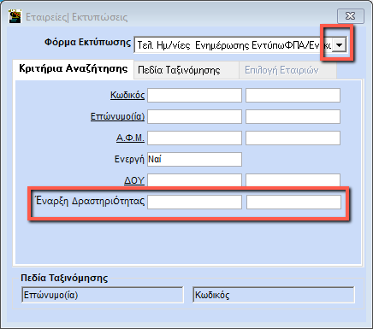Screen dimensions: 373x329
Task: Open the Πεδία Ταξινόμησης tab
Action: click(186, 70)
